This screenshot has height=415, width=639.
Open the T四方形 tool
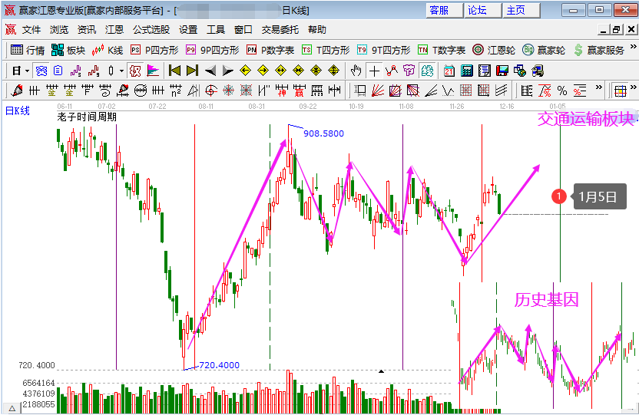tap(326, 50)
